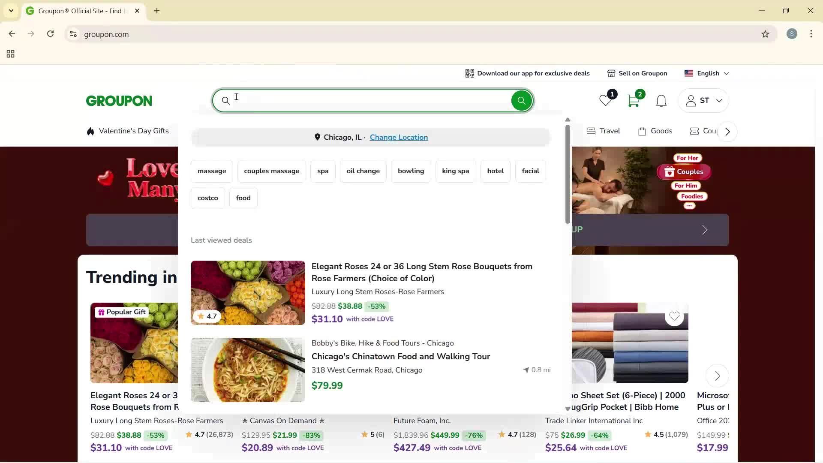The image size is (823, 463).
Task: Click the Sell on Groupon storefront icon
Action: click(x=611, y=73)
